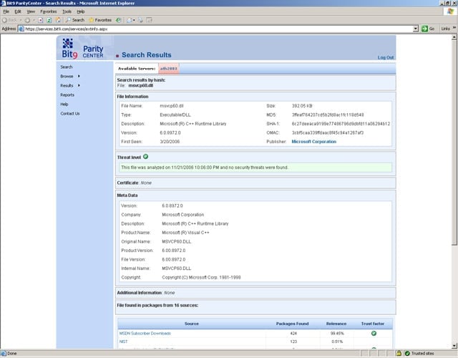Open the IE Search toolbar button

point(75,20)
